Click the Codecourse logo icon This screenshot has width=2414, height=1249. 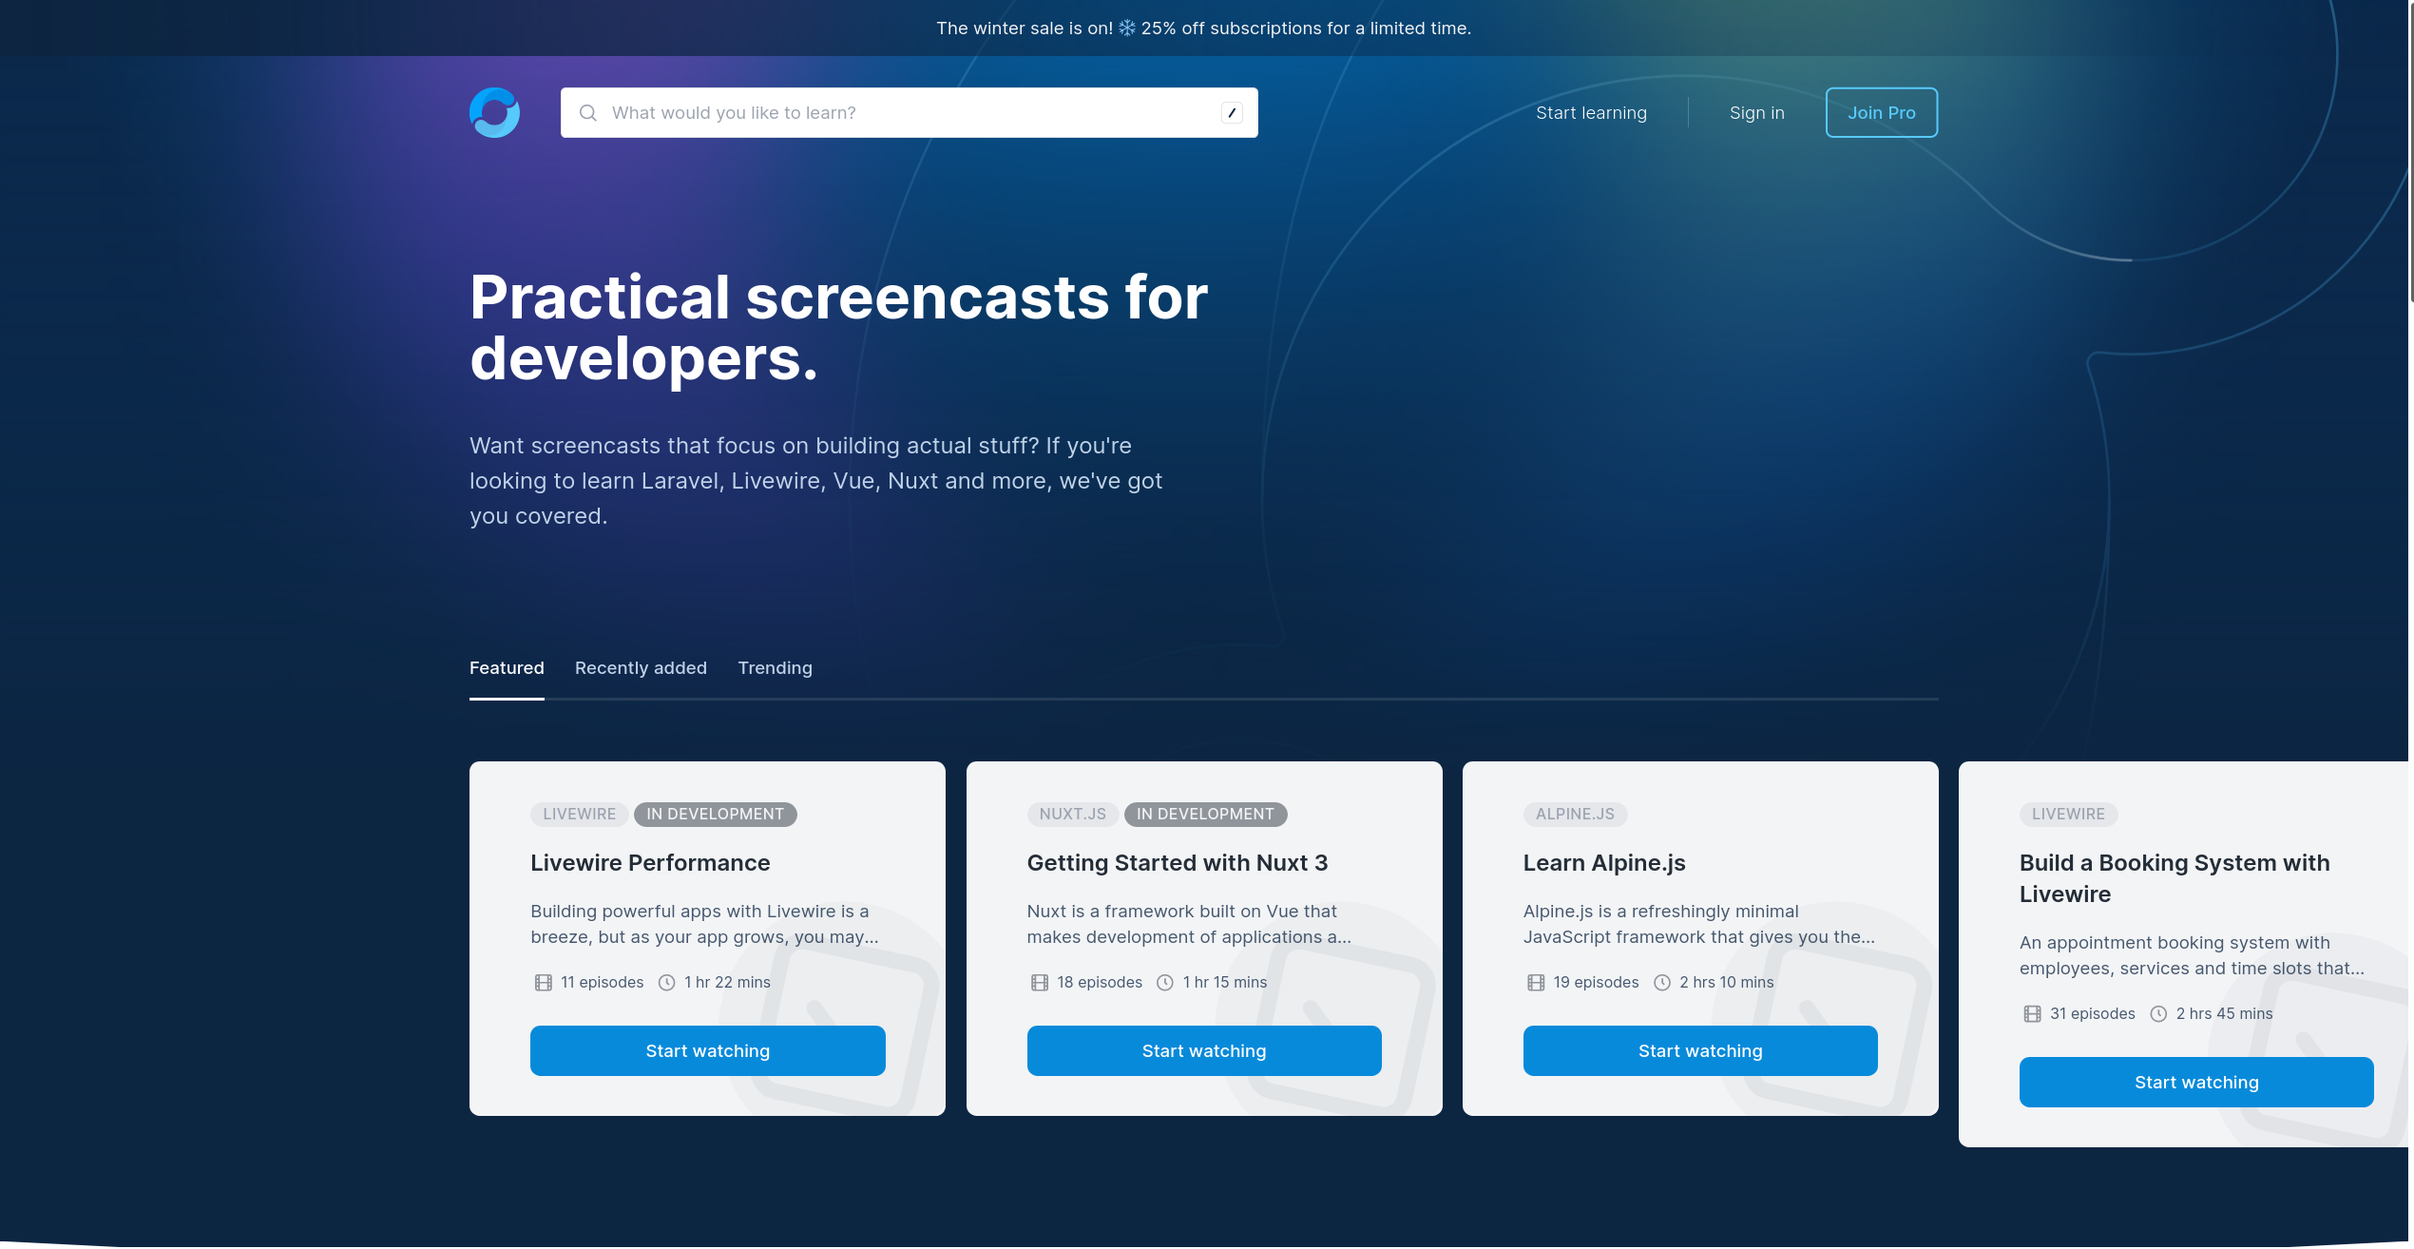[x=494, y=112]
